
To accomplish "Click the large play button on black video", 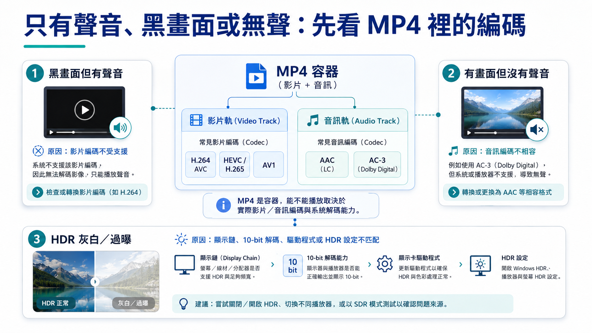I will (x=85, y=110).
